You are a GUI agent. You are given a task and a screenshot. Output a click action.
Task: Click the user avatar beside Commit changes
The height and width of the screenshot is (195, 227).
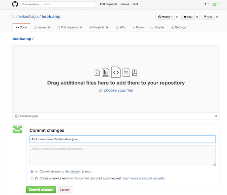[18, 129]
